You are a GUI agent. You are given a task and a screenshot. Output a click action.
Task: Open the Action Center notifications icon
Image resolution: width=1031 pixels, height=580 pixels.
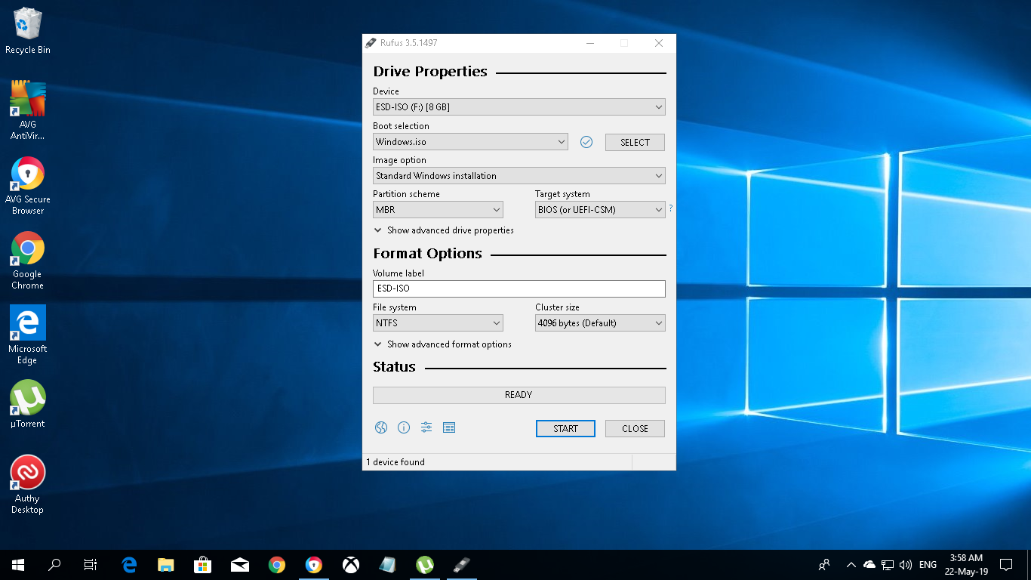(1006, 564)
